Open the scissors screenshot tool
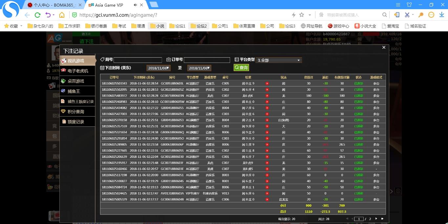This screenshot has width=448, height=224. pyautogui.click(x=407, y=15)
